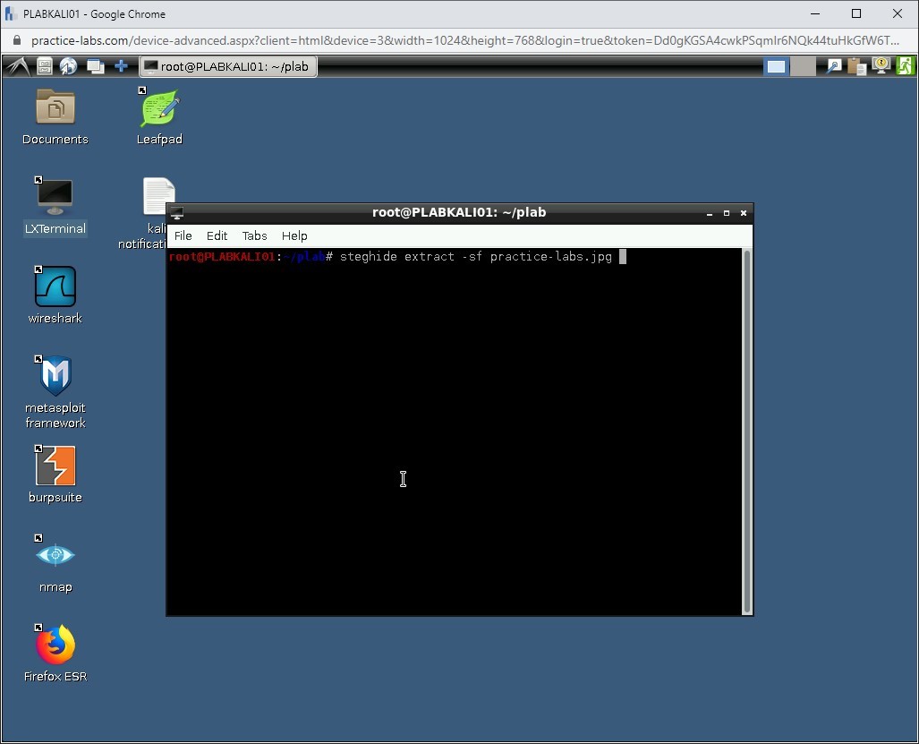Click the green logout exit icon
The height and width of the screenshot is (744, 919).
(x=905, y=66)
